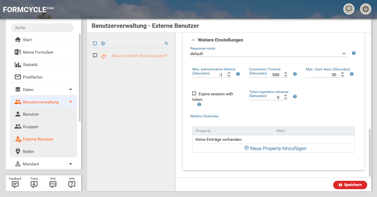Tick the select-all checkbox above user list

point(95,43)
